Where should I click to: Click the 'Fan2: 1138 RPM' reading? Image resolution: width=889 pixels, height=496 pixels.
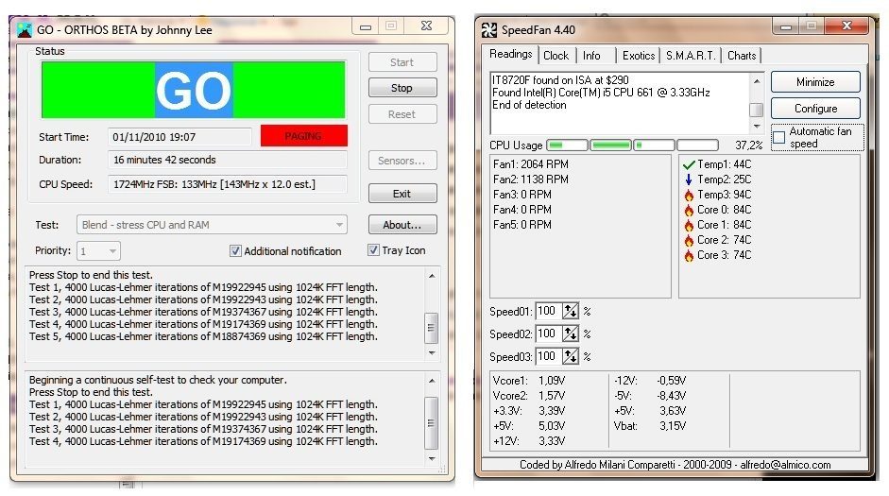531,180
